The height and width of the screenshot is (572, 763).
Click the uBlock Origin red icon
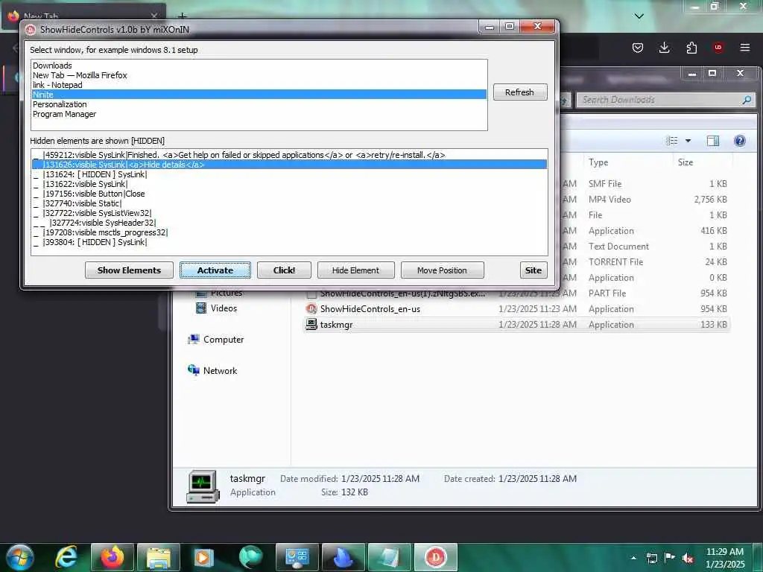718,47
